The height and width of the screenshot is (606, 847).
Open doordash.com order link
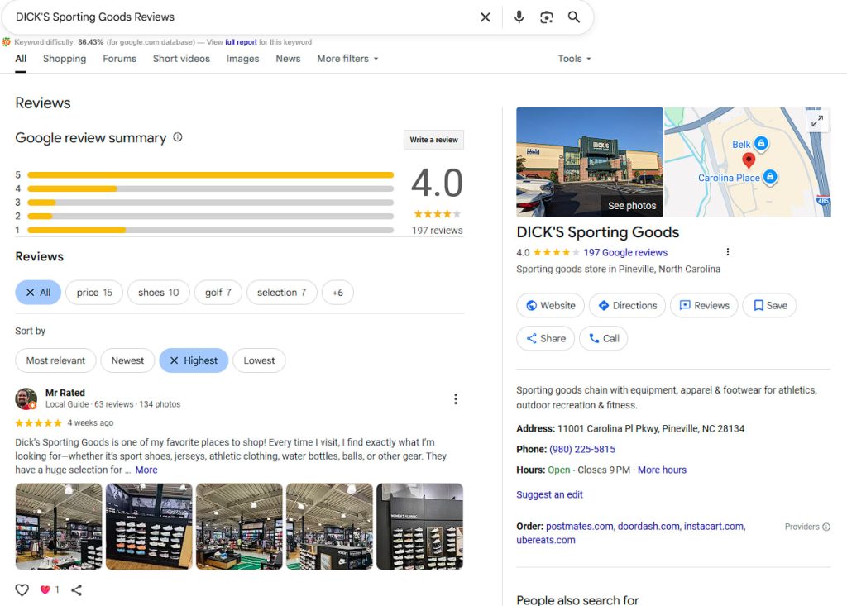648,526
